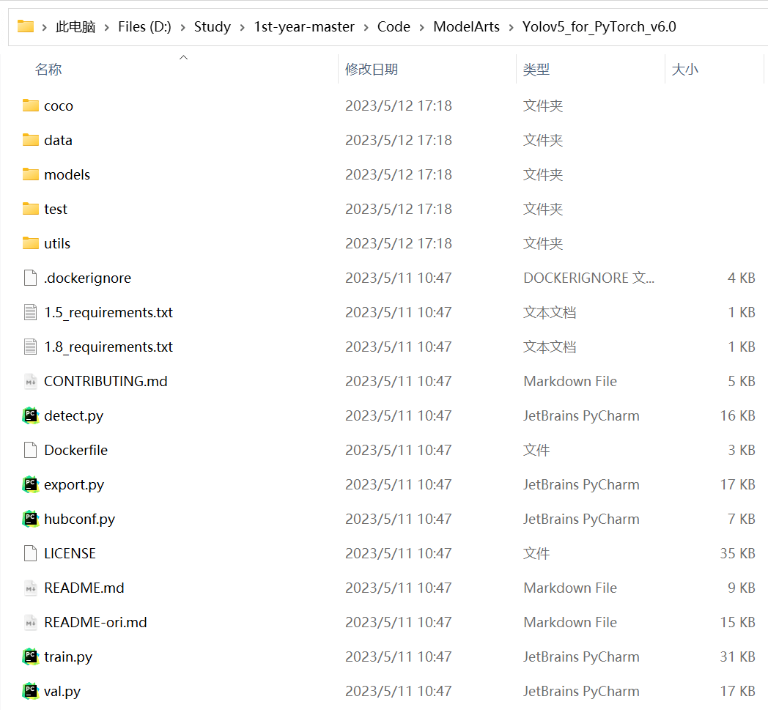Click the PyCharm icon beside train.py
The height and width of the screenshot is (710, 768).
click(x=30, y=657)
